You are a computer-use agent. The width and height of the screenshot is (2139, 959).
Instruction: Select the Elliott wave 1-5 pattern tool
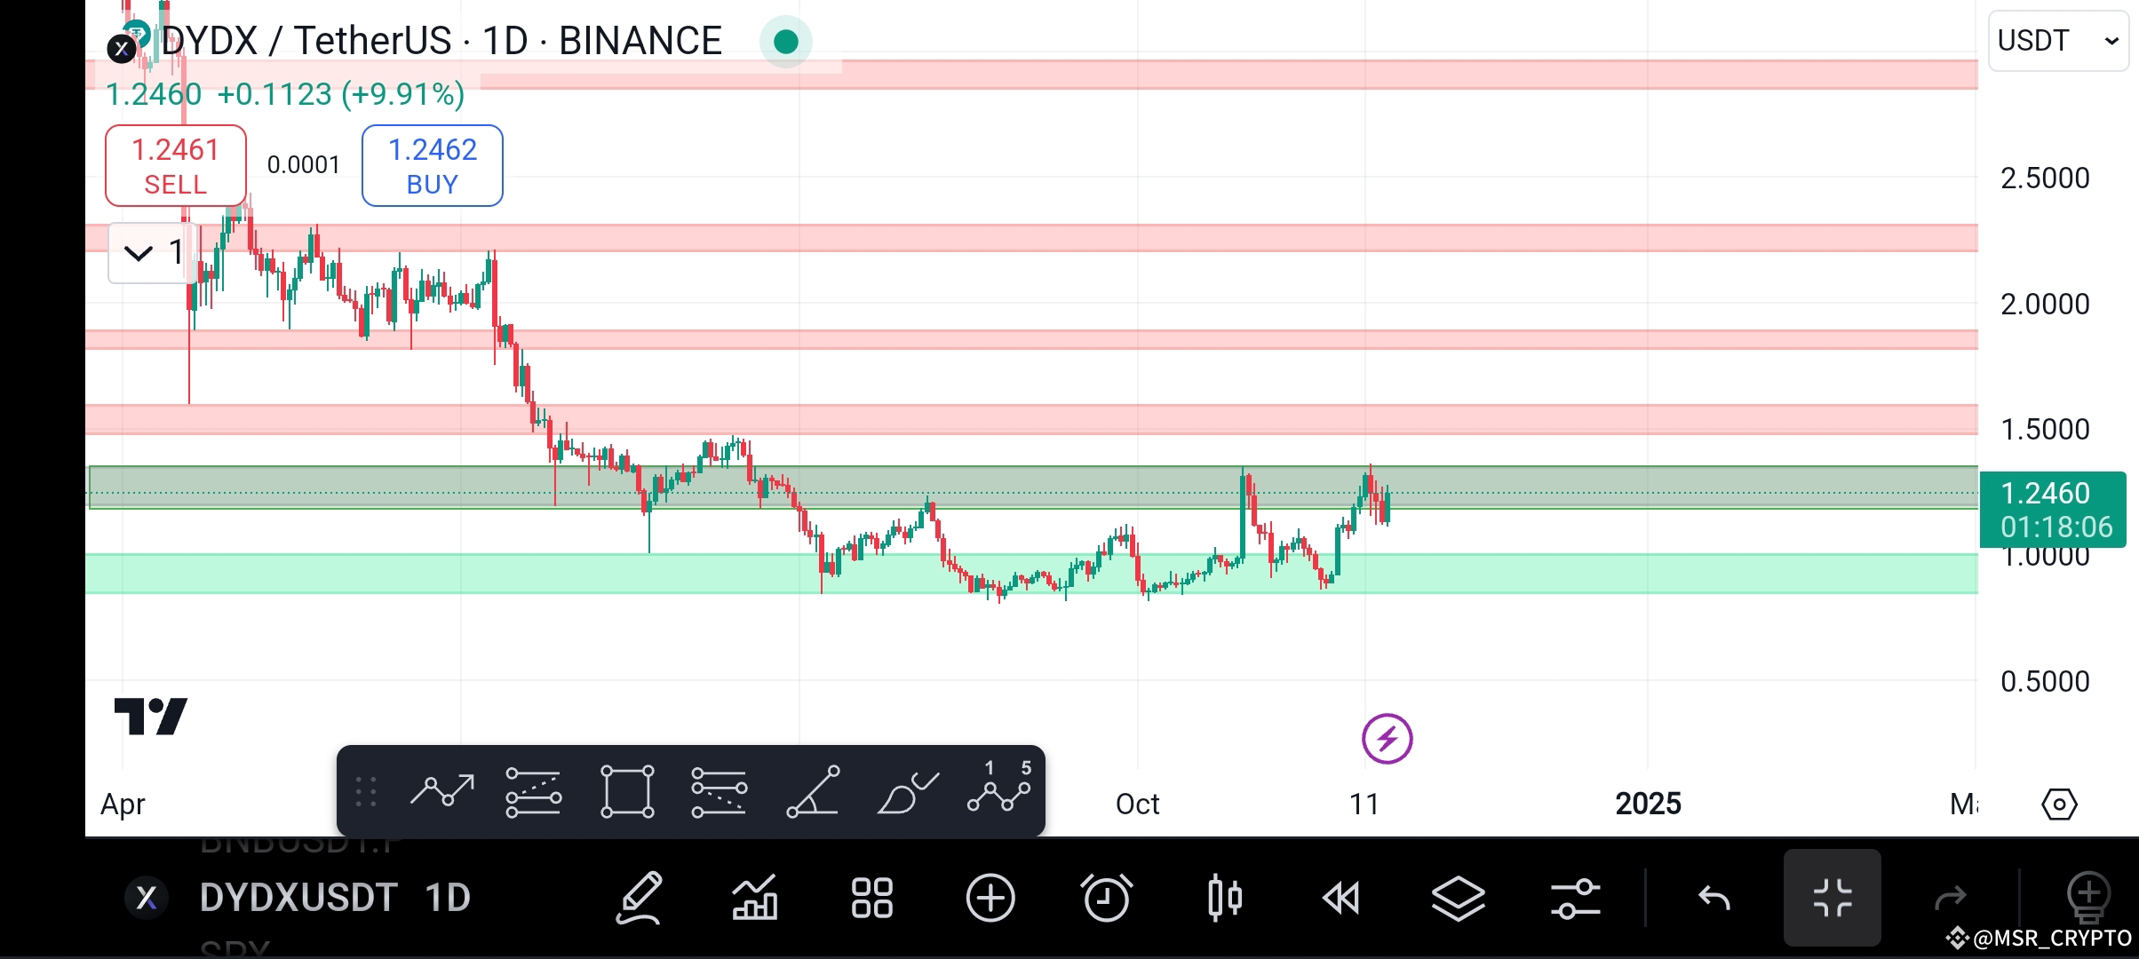(x=999, y=787)
